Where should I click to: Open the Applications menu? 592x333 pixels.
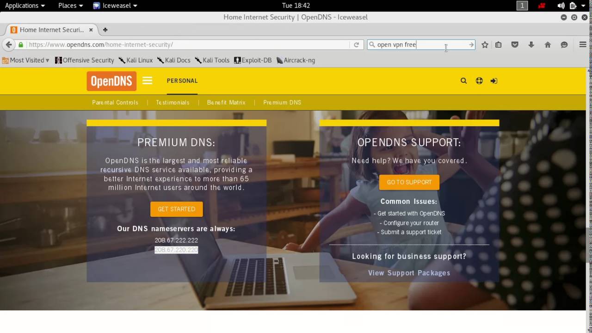[x=25, y=6]
